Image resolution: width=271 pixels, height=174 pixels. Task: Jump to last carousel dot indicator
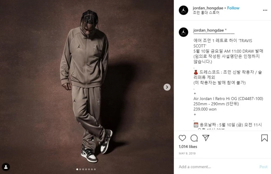pos(95,169)
